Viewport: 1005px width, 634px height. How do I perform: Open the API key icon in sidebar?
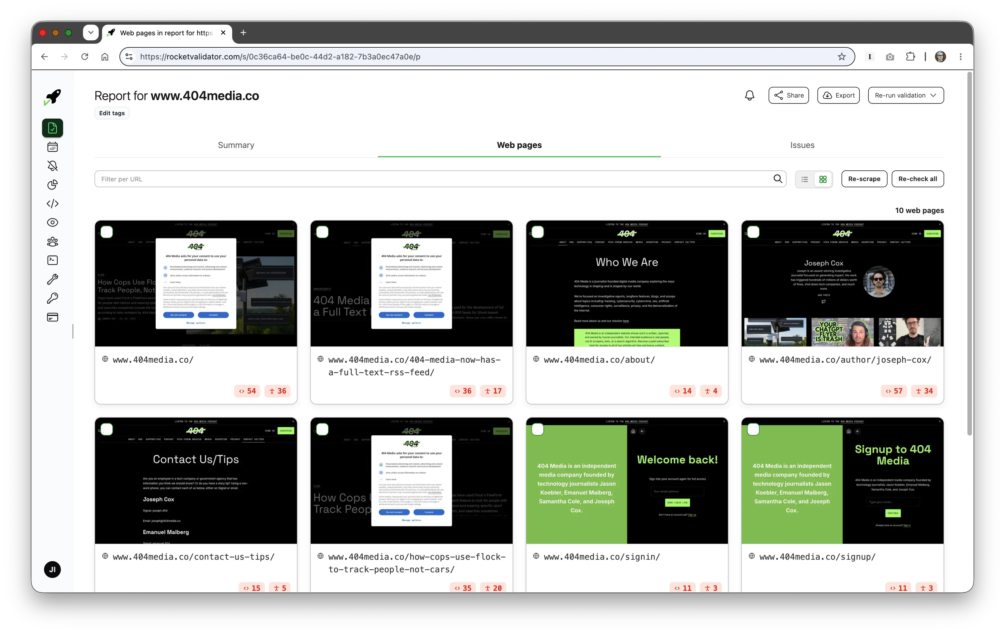coord(53,298)
